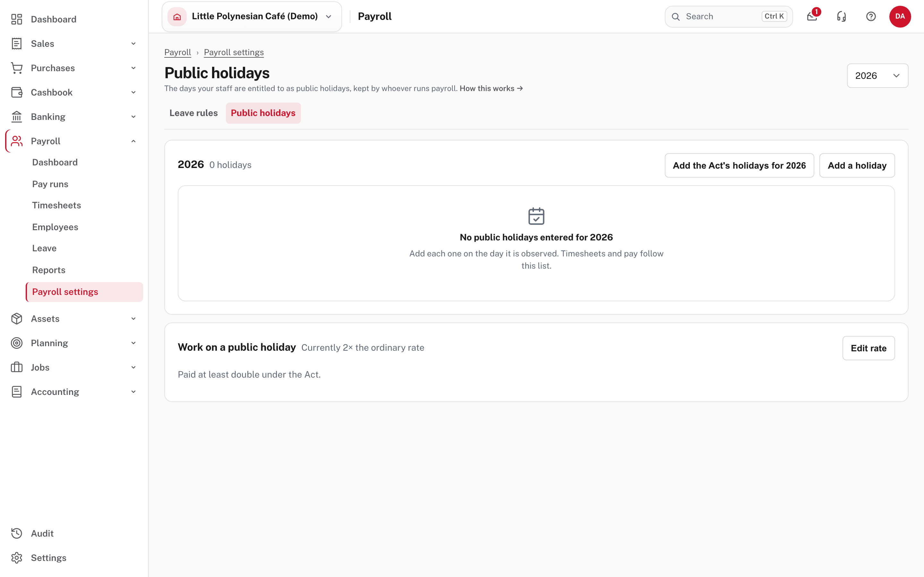This screenshot has width=924, height=577.
Task: Click the café home icon in company switcher
Action: pos(177,16)
